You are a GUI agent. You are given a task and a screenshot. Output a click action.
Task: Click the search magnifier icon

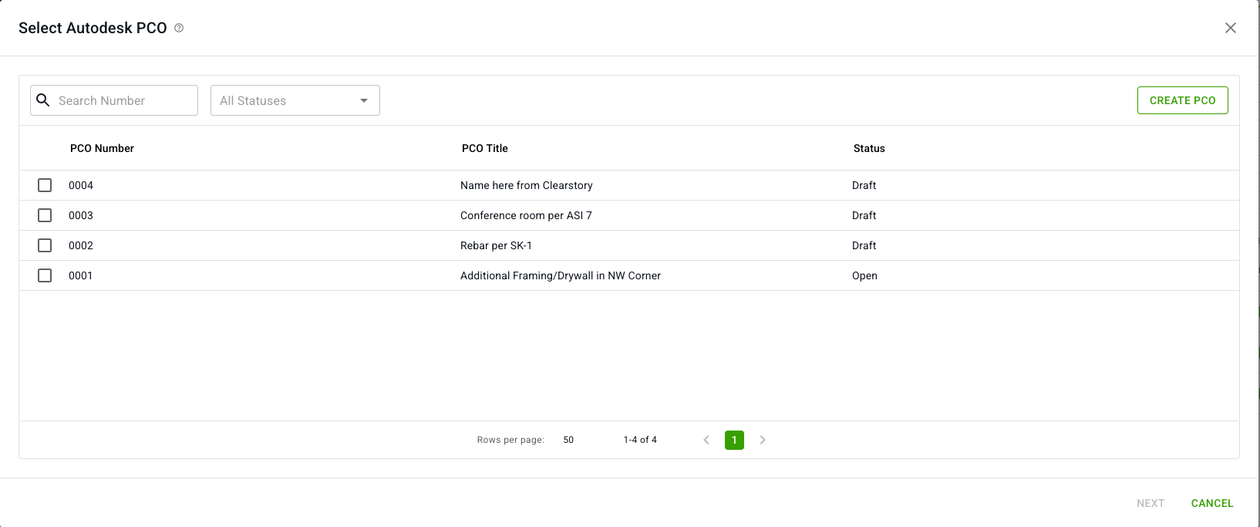(x=43, y=100)
